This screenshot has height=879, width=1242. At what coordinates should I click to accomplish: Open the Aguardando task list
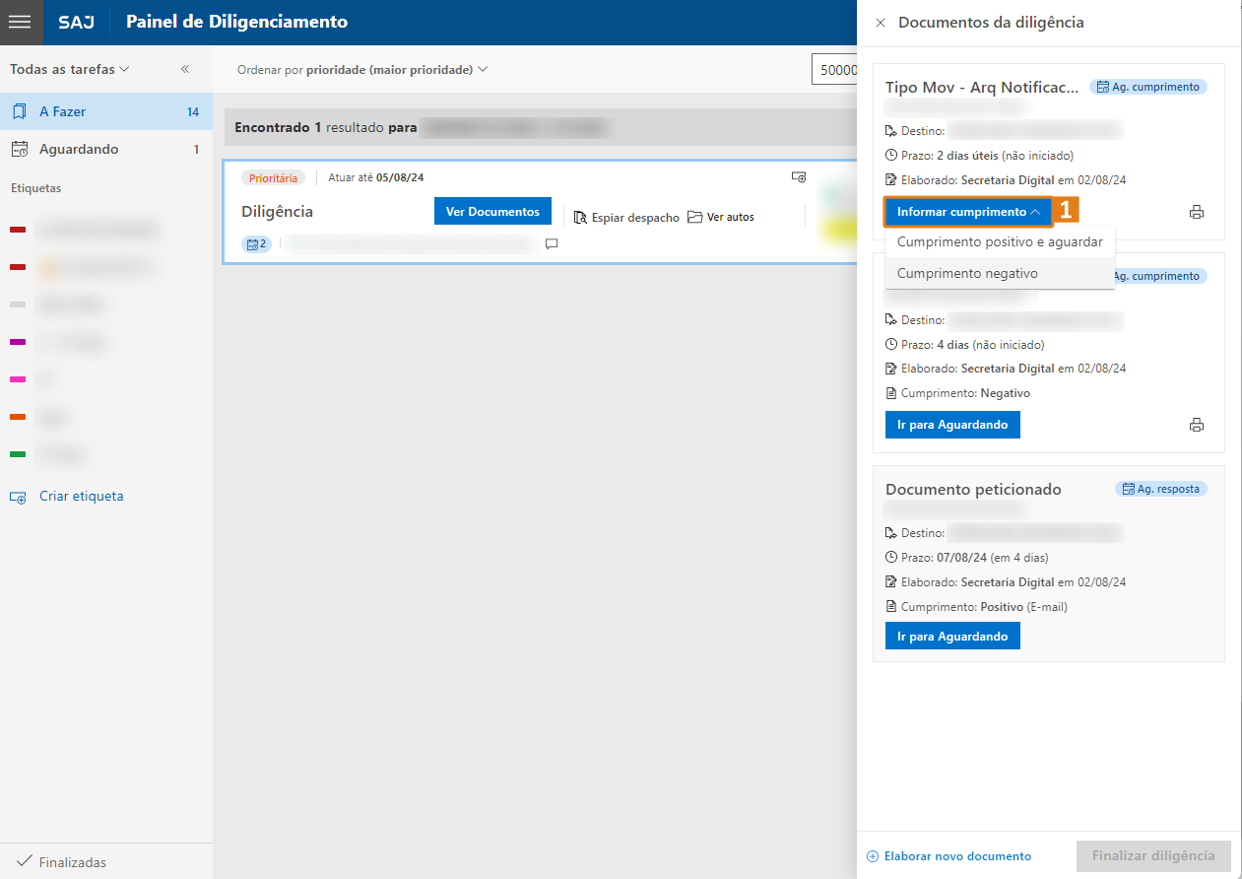79,149
